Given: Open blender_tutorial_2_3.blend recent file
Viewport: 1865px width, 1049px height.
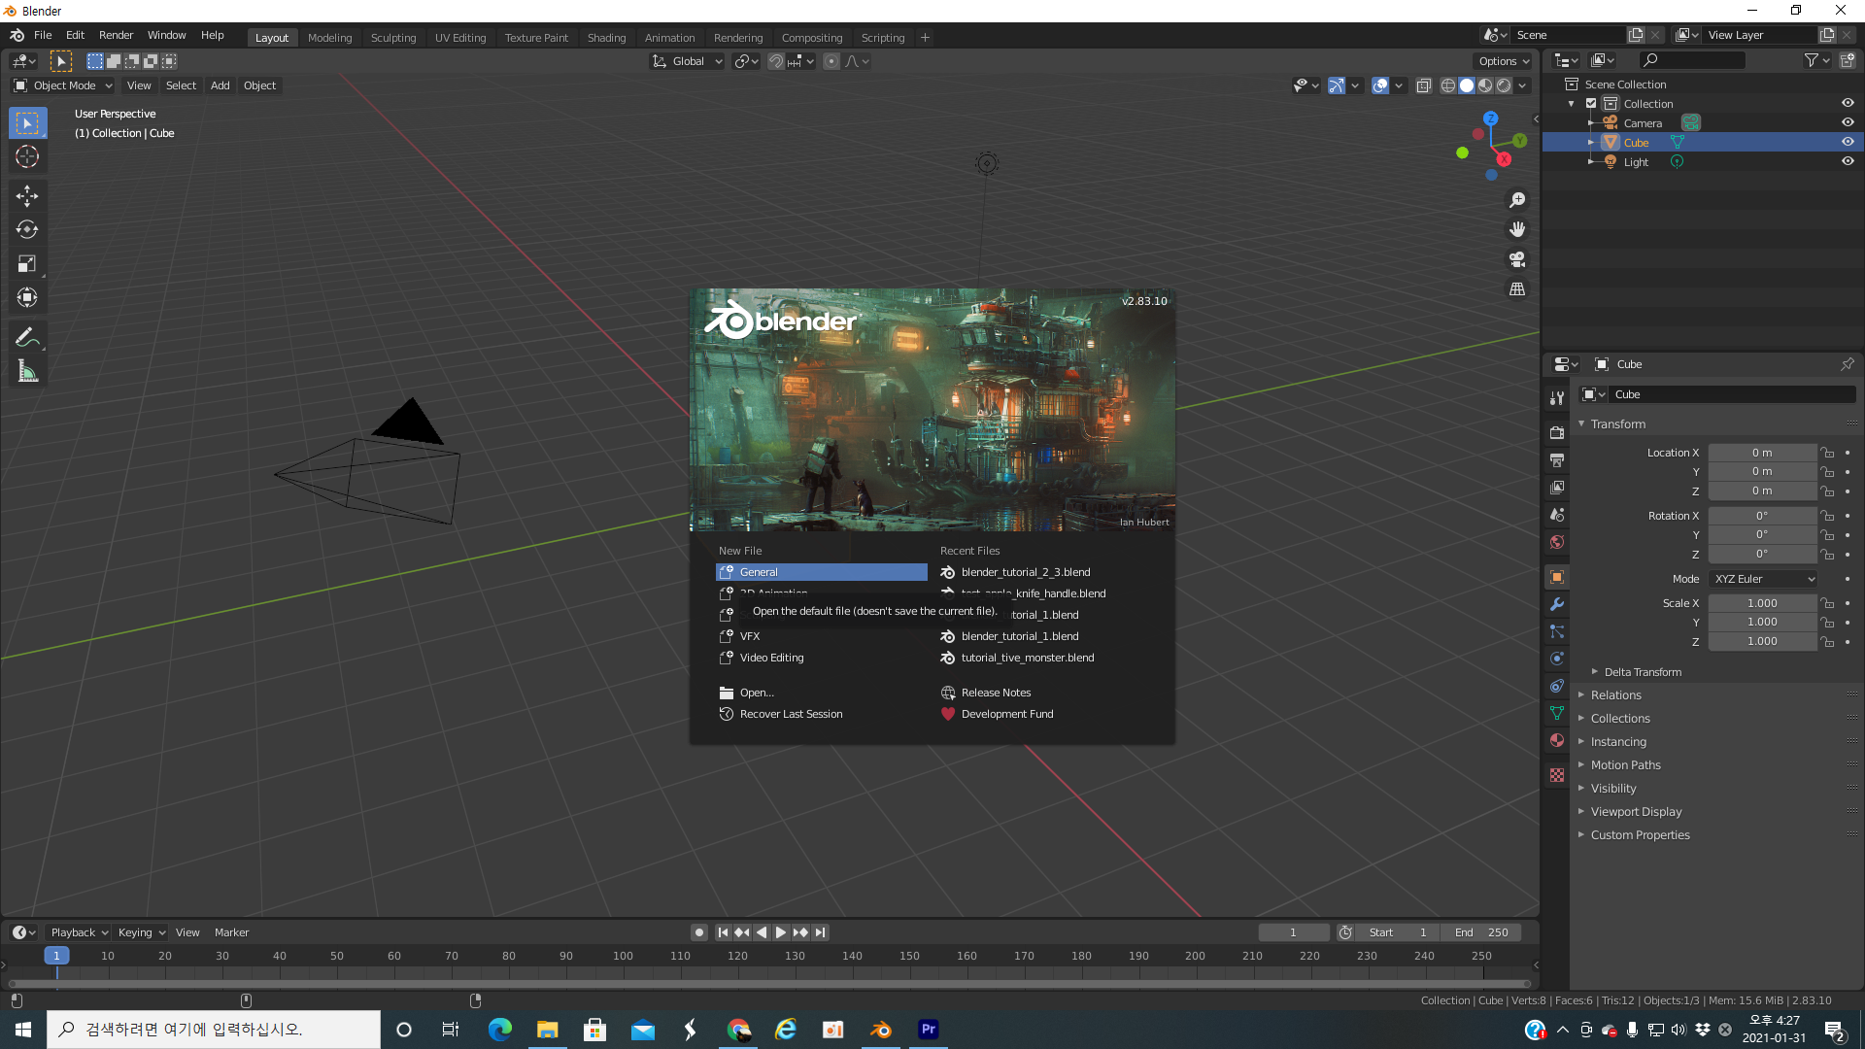Looking at the screenshot, I should 1025,572.
